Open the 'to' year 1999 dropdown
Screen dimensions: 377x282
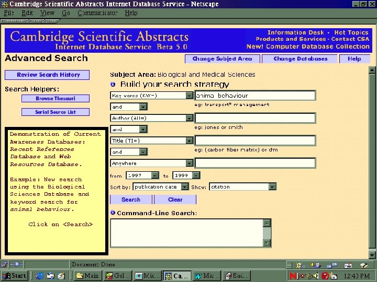[196, 175]
